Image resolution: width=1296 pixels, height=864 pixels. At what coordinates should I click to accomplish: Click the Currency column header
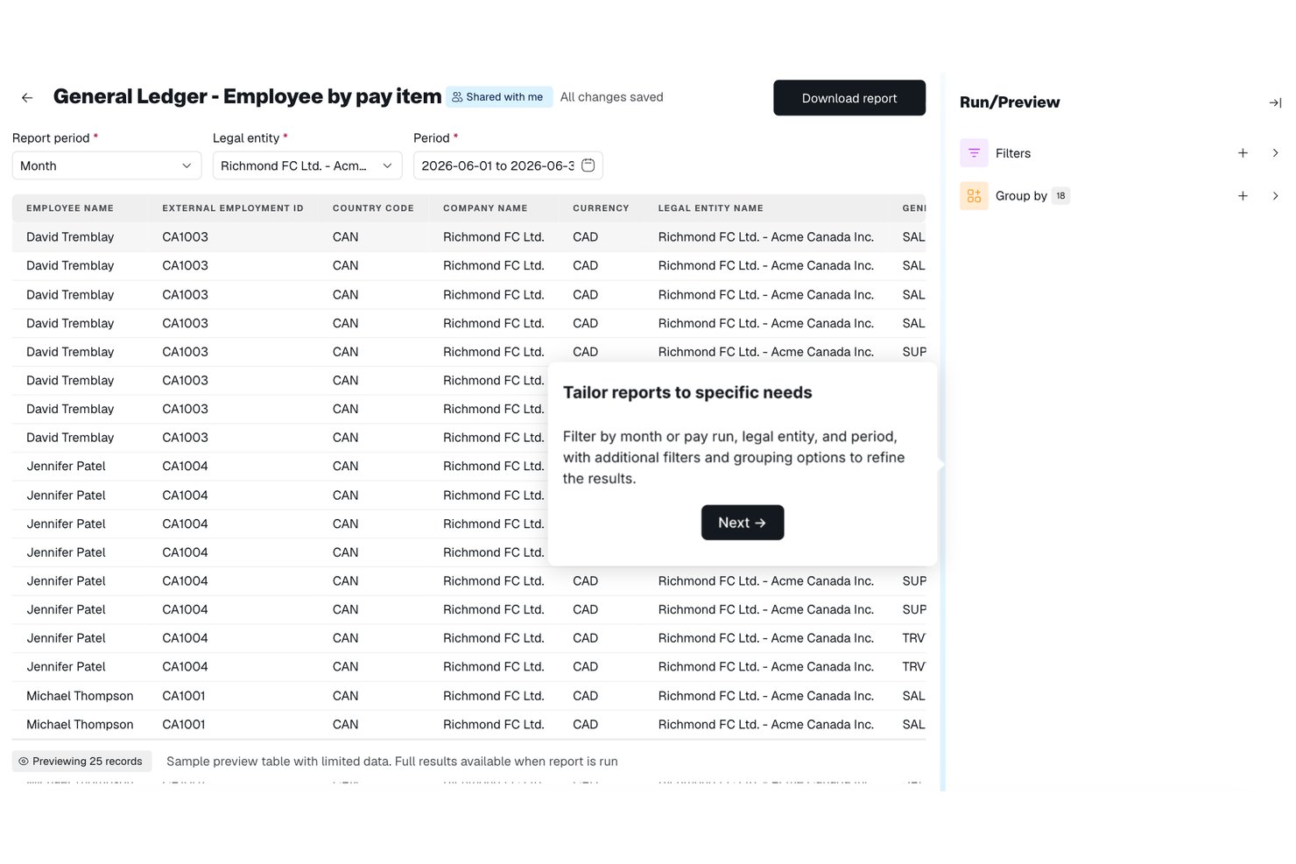click(601, 208)
